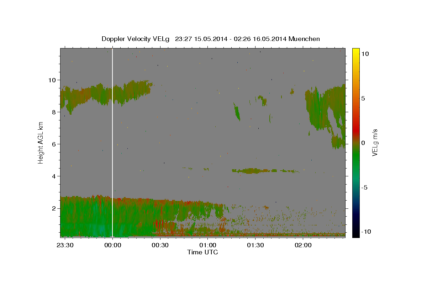The image size is (427, 285).
Task: Click the colorbar label '0'
Action: point(363,143)
